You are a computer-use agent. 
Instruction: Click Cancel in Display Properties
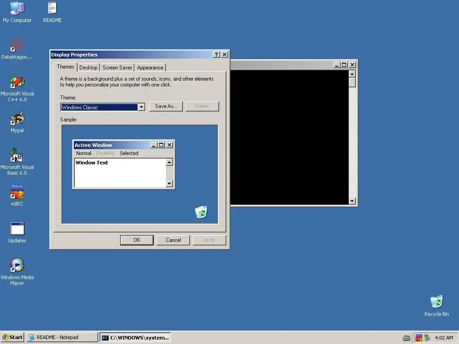(173, 240)
